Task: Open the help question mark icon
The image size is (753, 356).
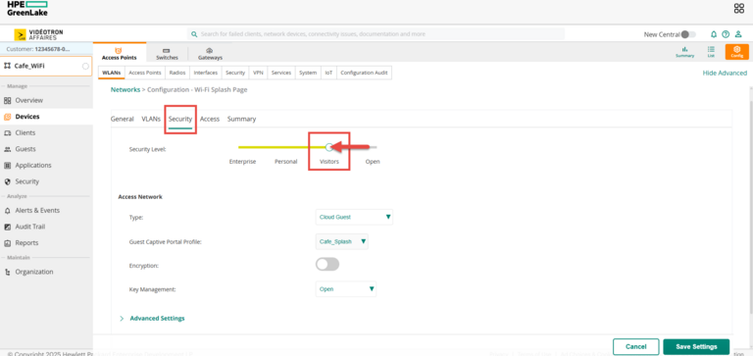Action: pos(726,34)
